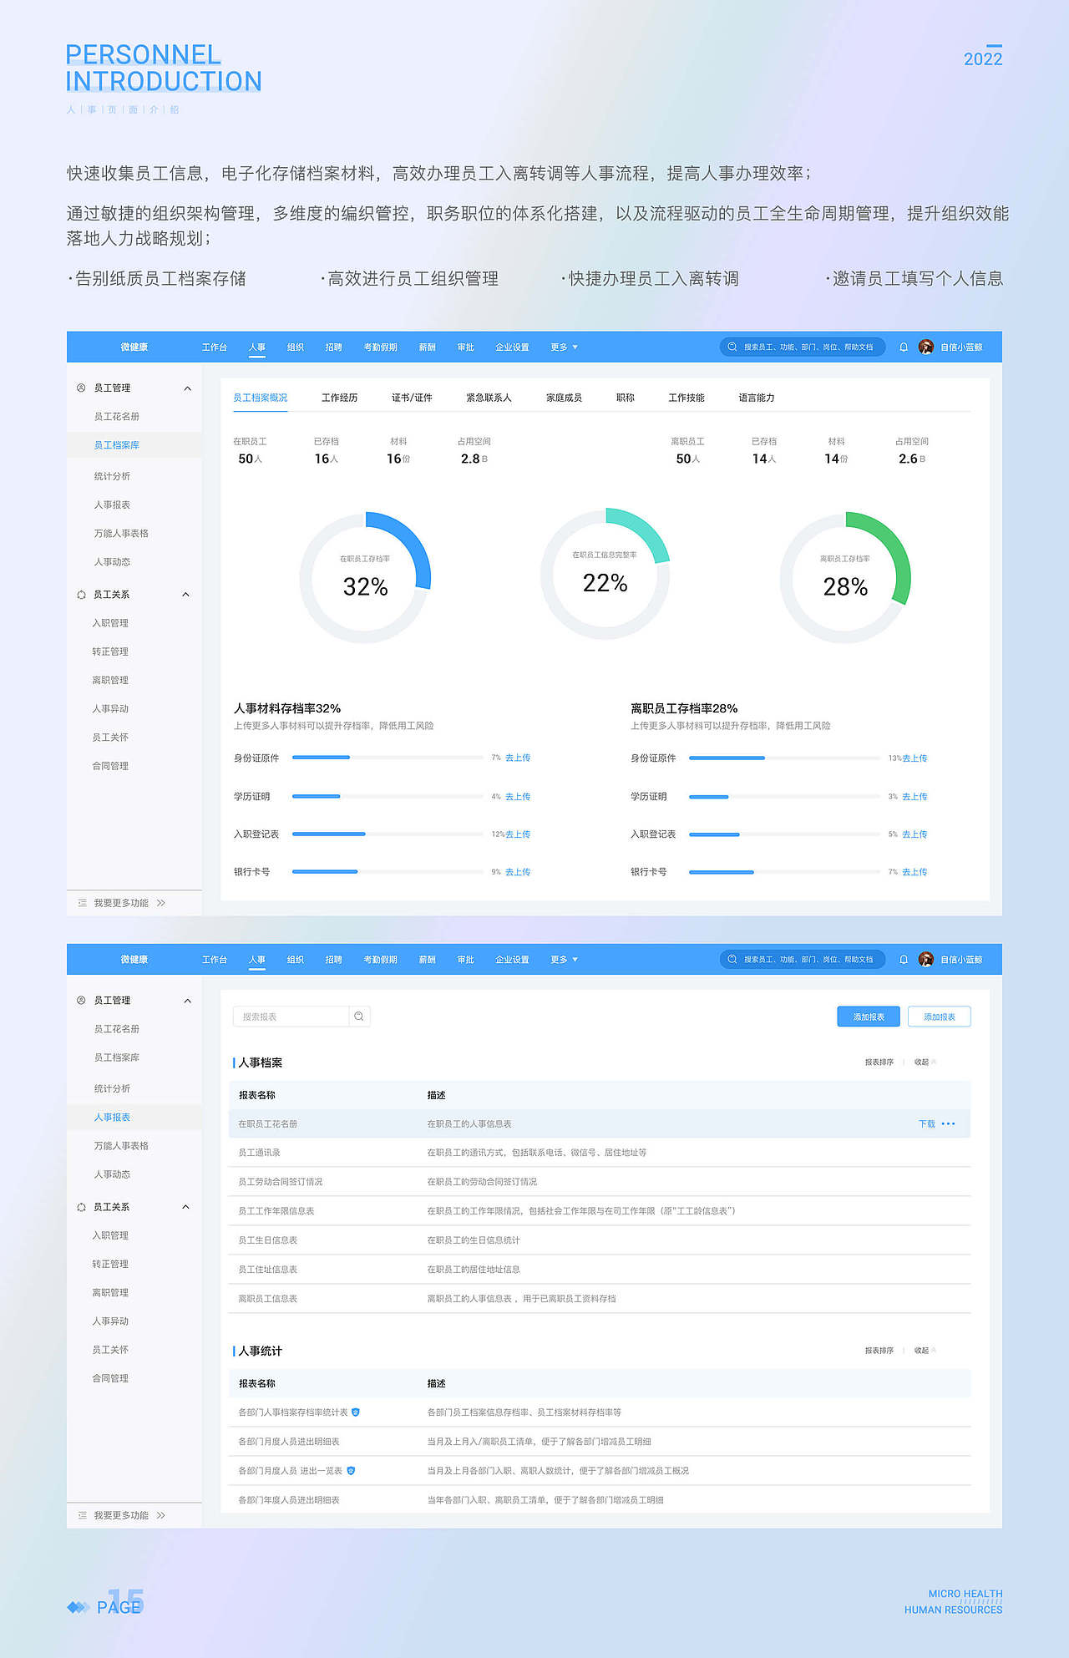Select 人事动态 in the upper sidebar
1069x1658 pixels.
tap(112, 562)
